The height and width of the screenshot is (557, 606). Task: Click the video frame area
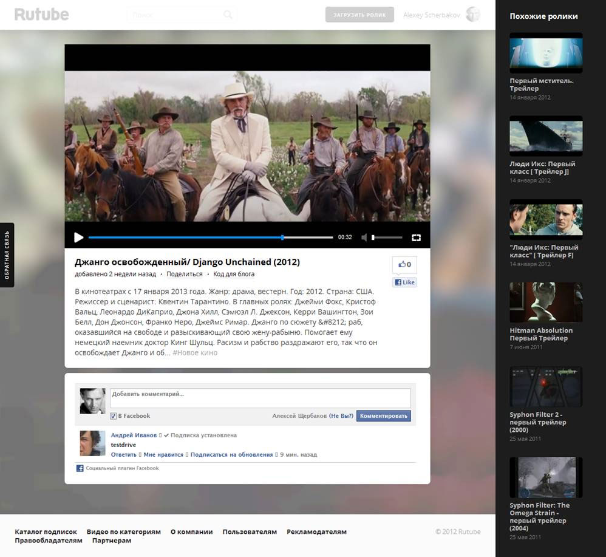point(247,146)
